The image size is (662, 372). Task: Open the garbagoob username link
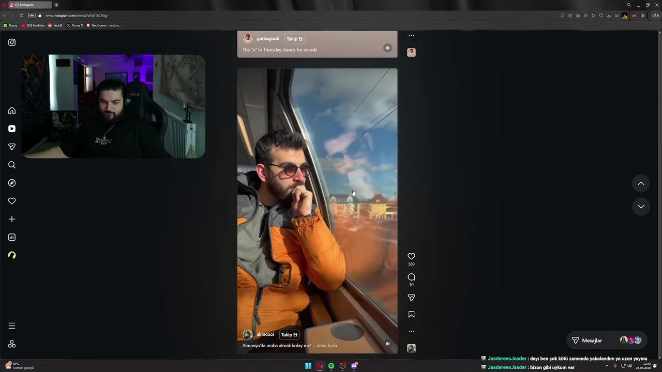tap(268, 39)
